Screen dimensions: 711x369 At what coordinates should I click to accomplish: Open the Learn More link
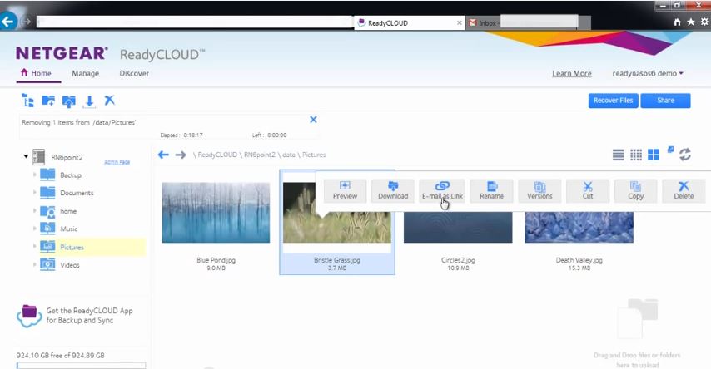click(571, 73)
